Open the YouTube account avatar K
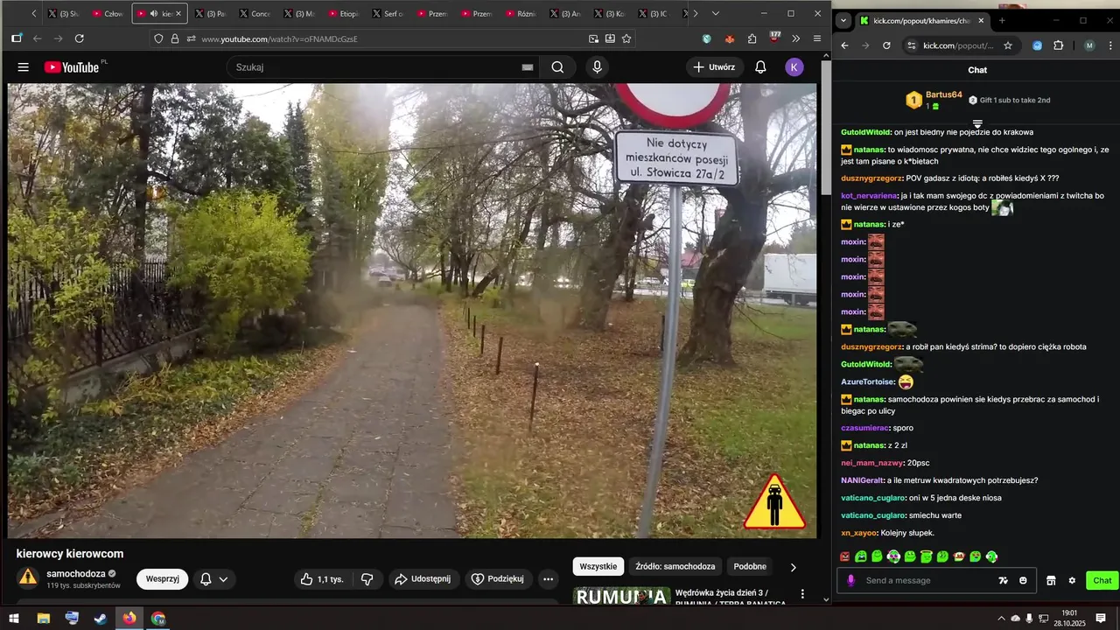The height and width of the screenshot is (630, 1120). 794,67
